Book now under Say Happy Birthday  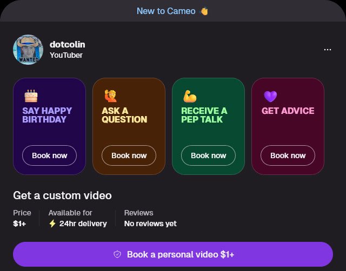click(49, 155)
